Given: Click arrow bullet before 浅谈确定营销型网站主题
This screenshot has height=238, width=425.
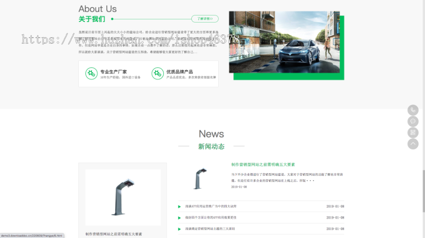Looking at the screenshot, I should click(179, 229).
